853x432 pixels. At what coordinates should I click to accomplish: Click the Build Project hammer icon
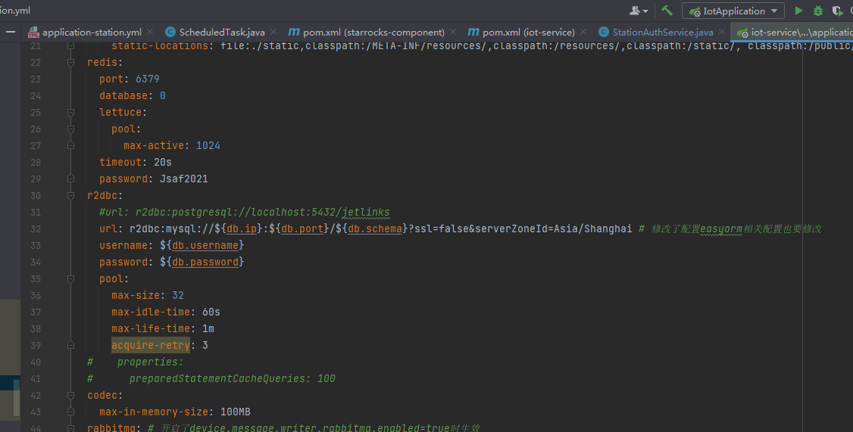tap(667, 11)
